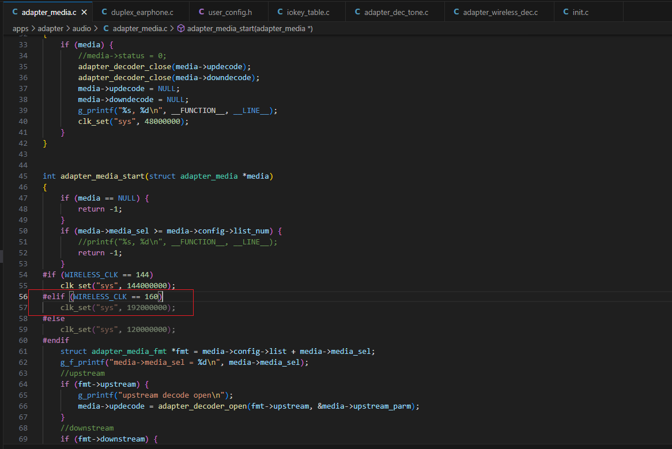Click the C icon on the adapter_media.c tab
This screenshot has height=449, width=672.
click(15, 12)
